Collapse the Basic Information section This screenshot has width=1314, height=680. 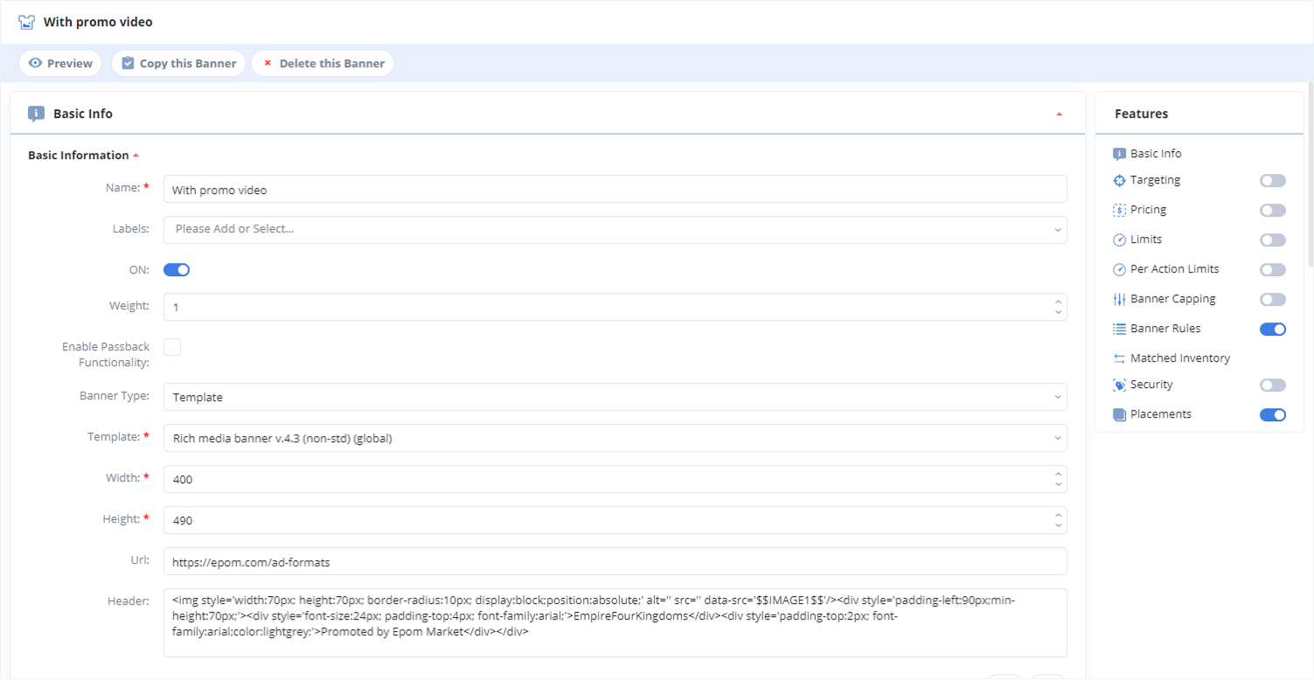(136, 155)
